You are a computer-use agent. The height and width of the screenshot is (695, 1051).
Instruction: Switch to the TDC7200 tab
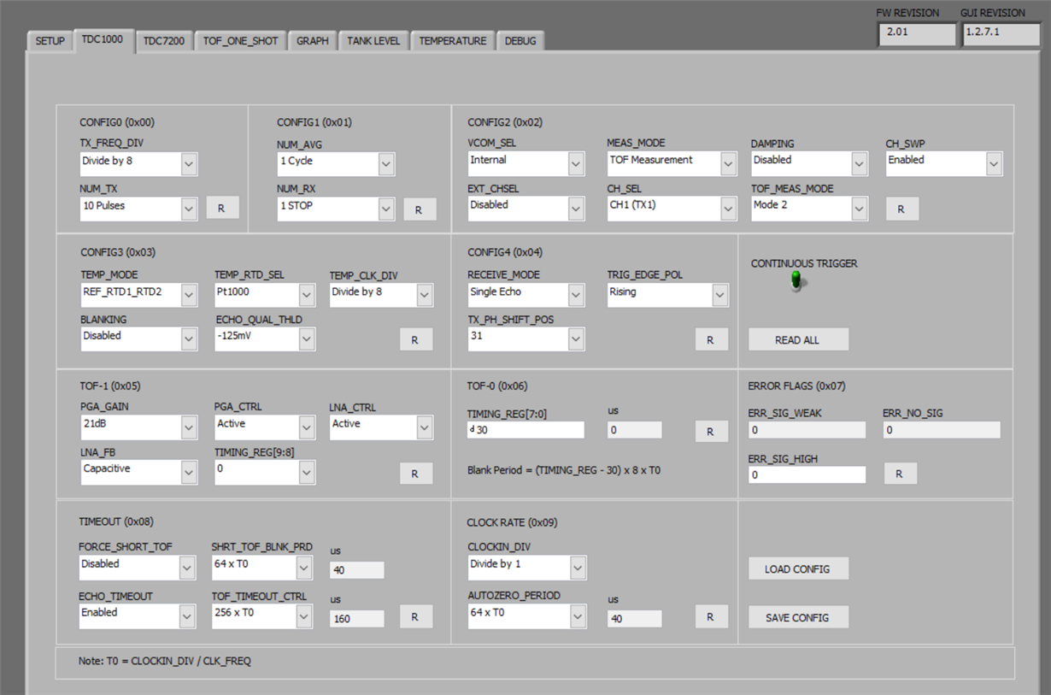[164, 41]
